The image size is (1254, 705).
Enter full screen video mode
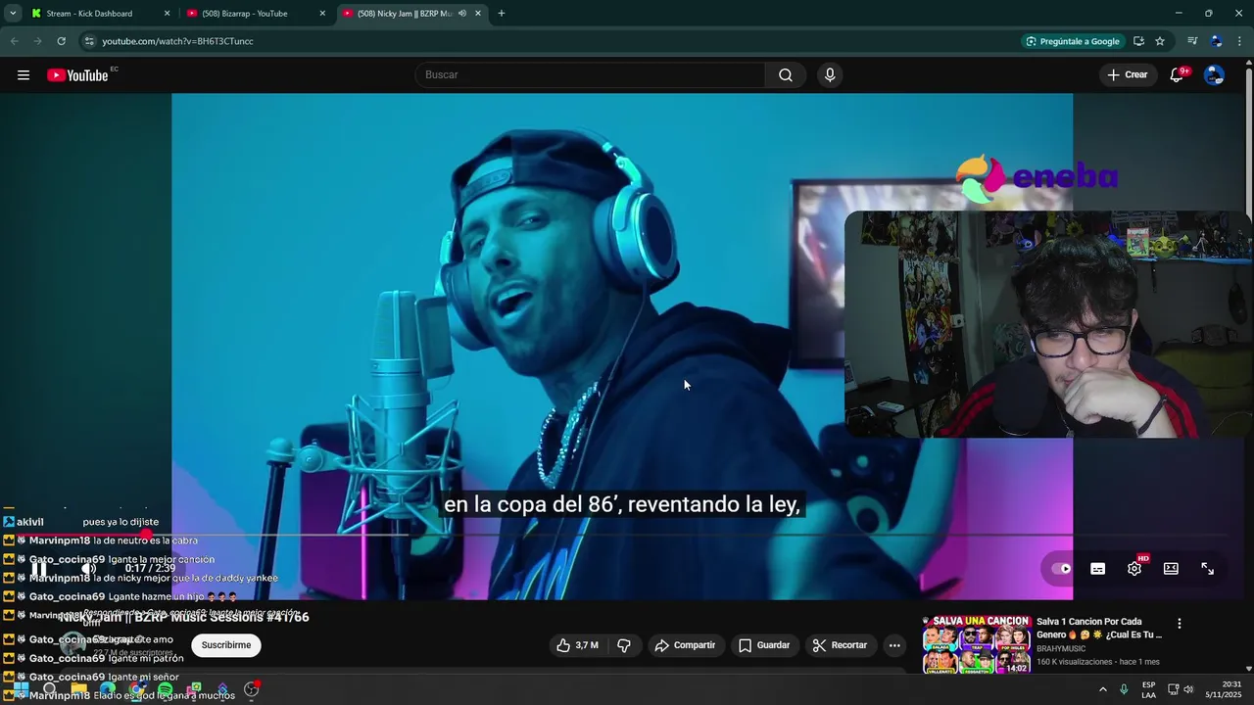[1208, 569]
